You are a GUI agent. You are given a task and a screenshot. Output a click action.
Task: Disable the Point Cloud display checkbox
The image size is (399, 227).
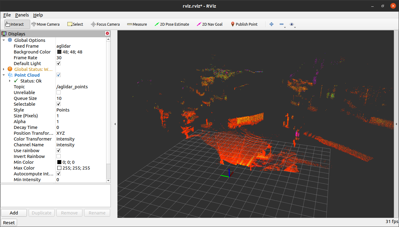(x=58, y=75)
